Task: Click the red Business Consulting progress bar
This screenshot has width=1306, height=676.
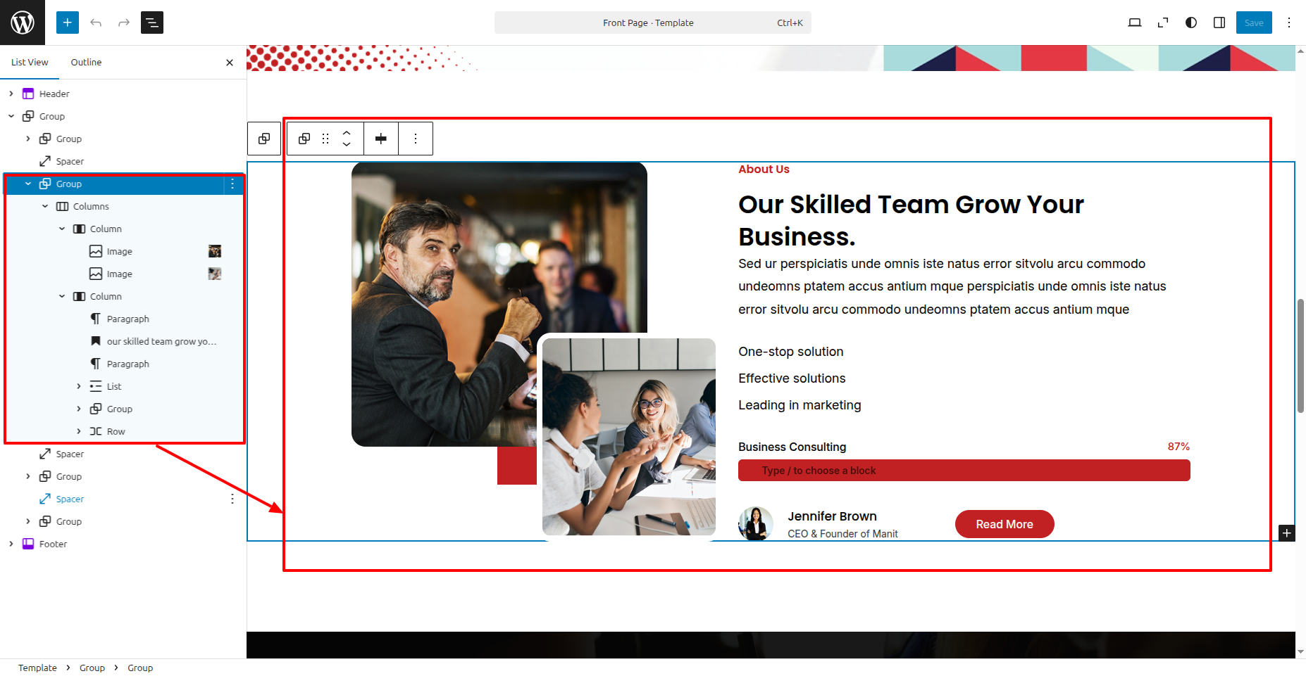Action: 964,471
